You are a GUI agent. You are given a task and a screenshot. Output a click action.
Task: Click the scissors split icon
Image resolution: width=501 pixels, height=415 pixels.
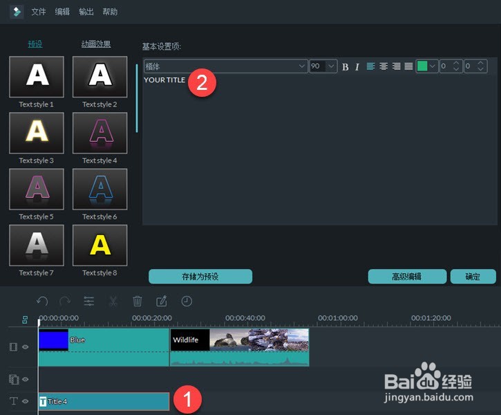pyautogui.click(x=113, y=301)
